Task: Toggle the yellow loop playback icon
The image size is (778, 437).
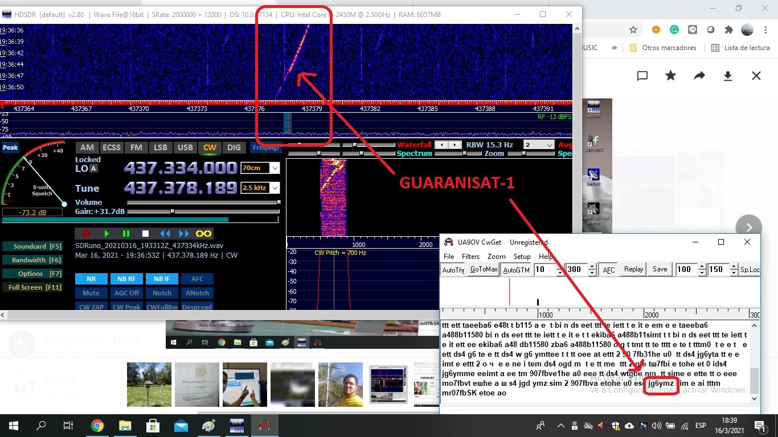Action: pos(203,233)
